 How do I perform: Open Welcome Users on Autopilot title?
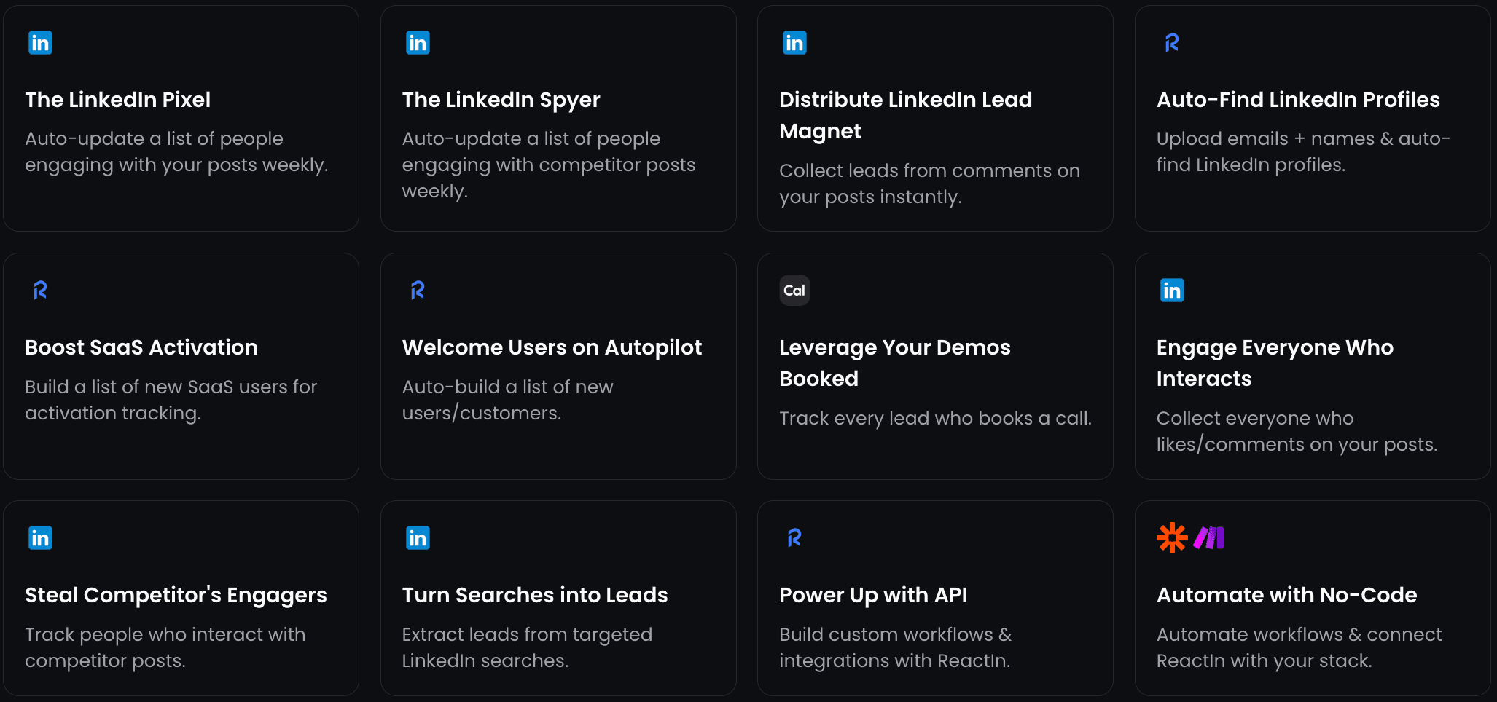[x=552, y=348]
